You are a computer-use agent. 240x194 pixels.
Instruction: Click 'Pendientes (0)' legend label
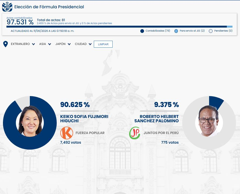223,31
